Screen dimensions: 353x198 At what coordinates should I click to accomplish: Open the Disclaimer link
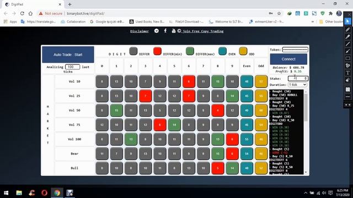(140, 31)
